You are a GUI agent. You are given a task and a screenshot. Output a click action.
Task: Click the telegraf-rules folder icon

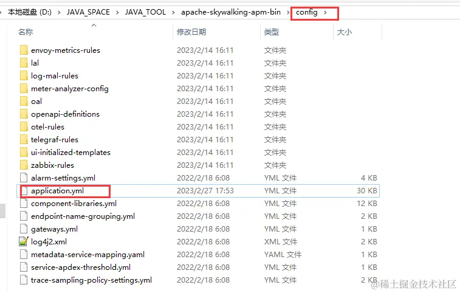[24, 139]
